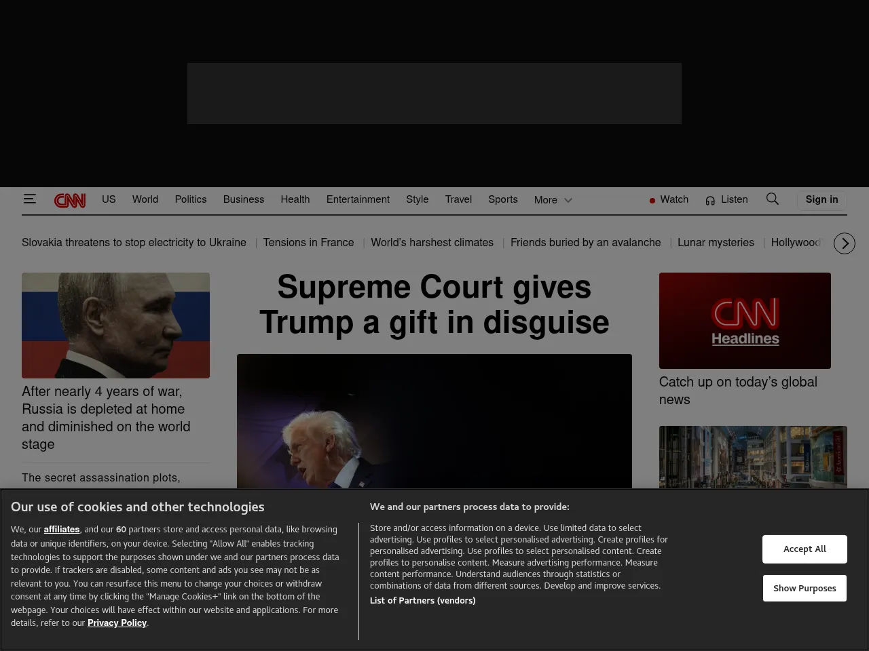
Task: Open the Politics section
Action: 190,199
